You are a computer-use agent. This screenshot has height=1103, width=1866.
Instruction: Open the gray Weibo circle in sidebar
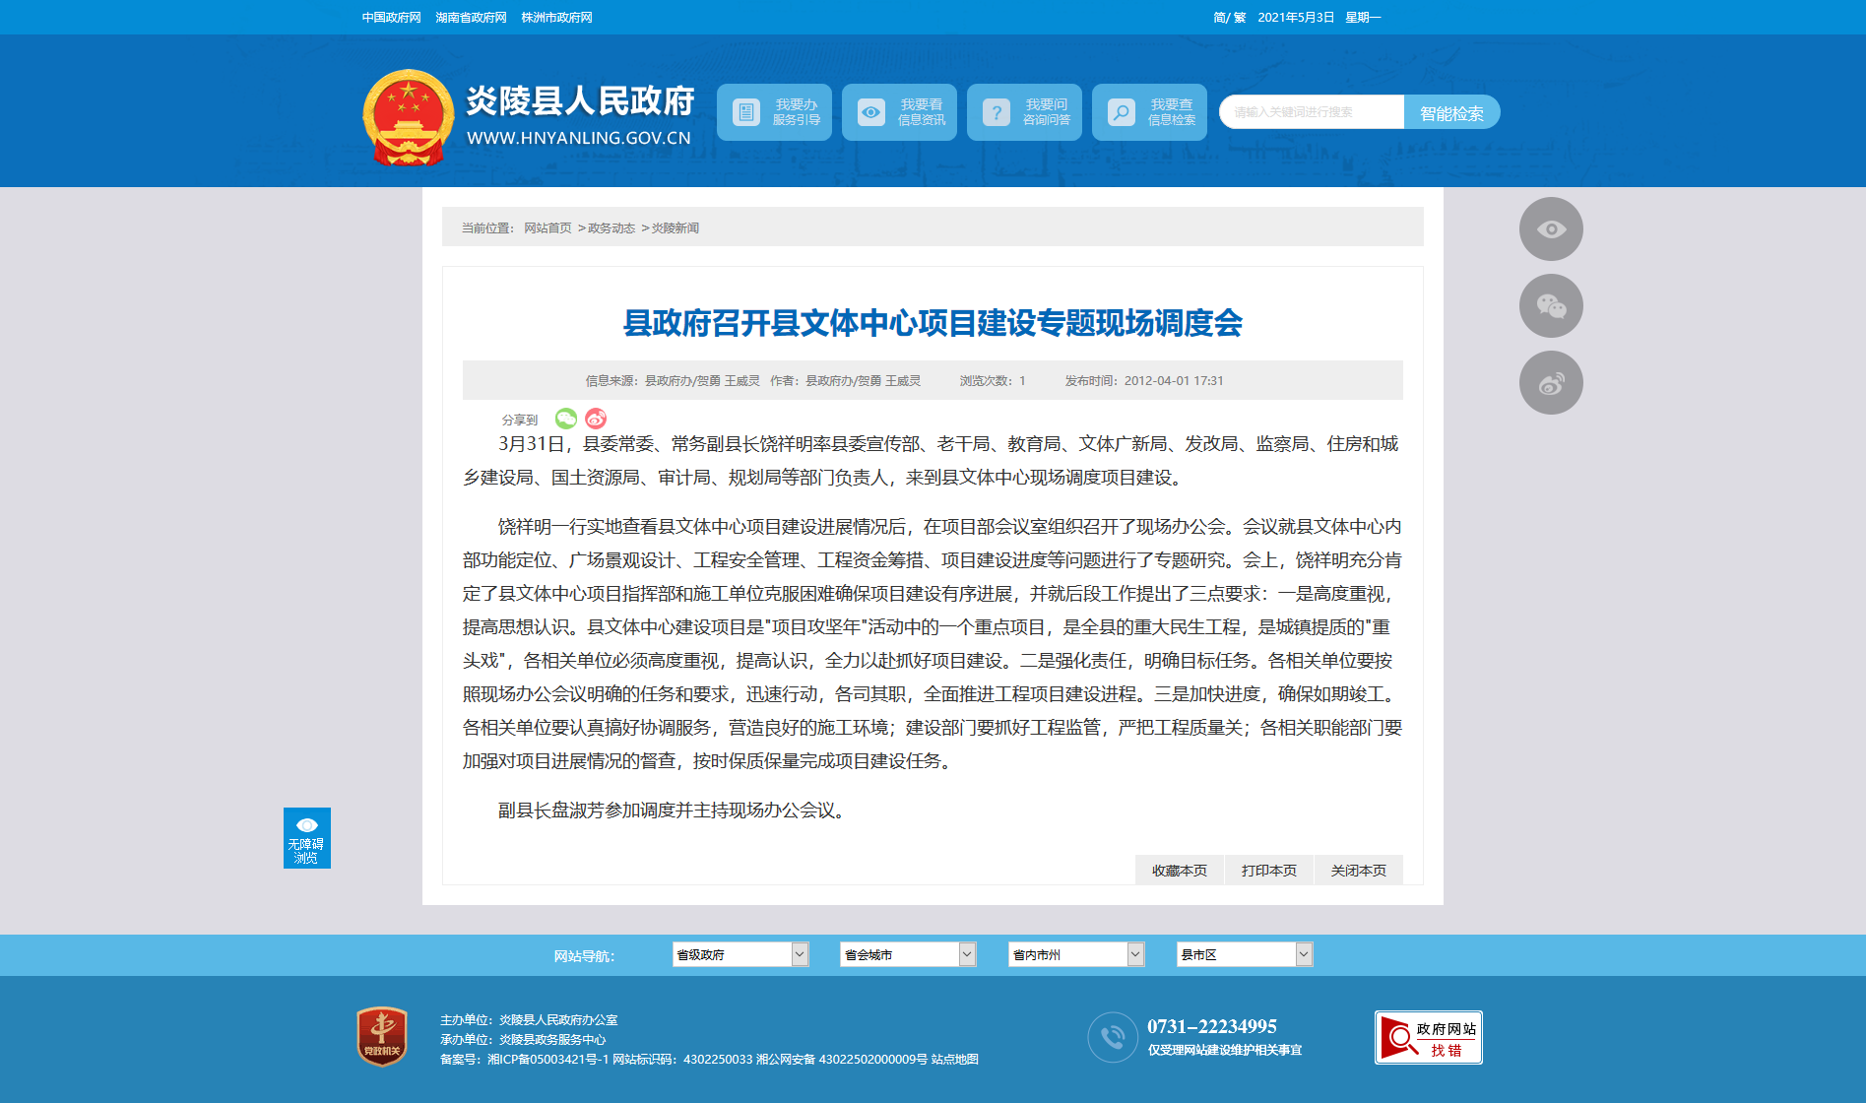pyautogui.click(x=1551, y=383)
